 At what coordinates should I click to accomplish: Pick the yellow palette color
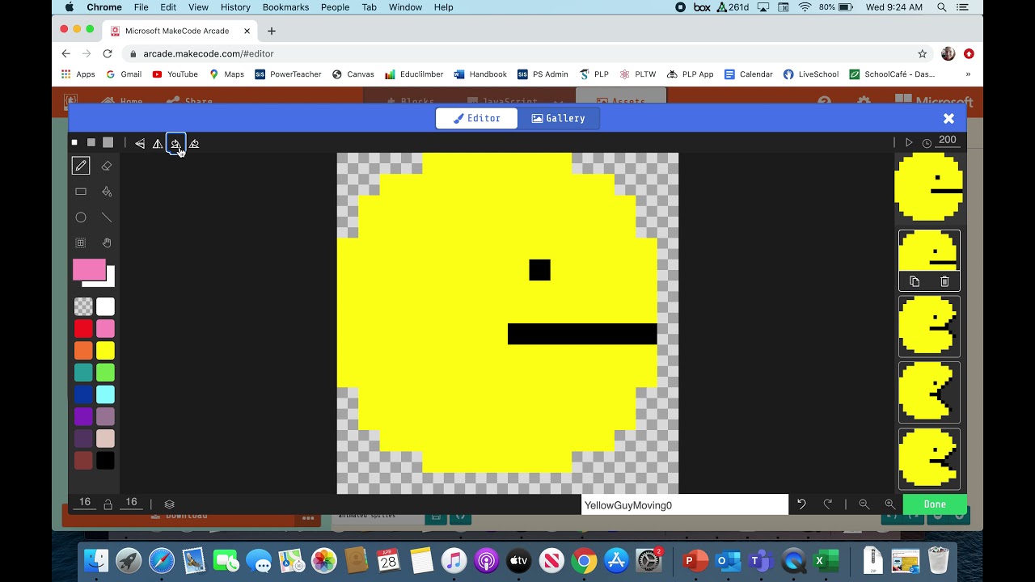pyautogui.click(x=105, y=351)
